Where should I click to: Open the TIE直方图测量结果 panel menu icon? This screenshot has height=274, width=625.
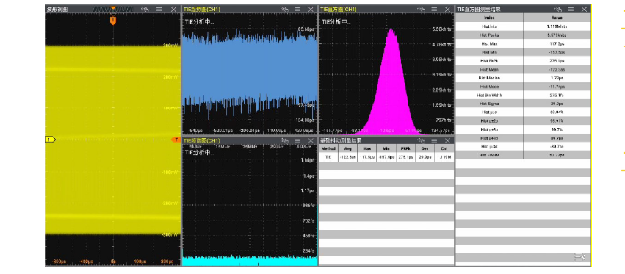[571, 9]
